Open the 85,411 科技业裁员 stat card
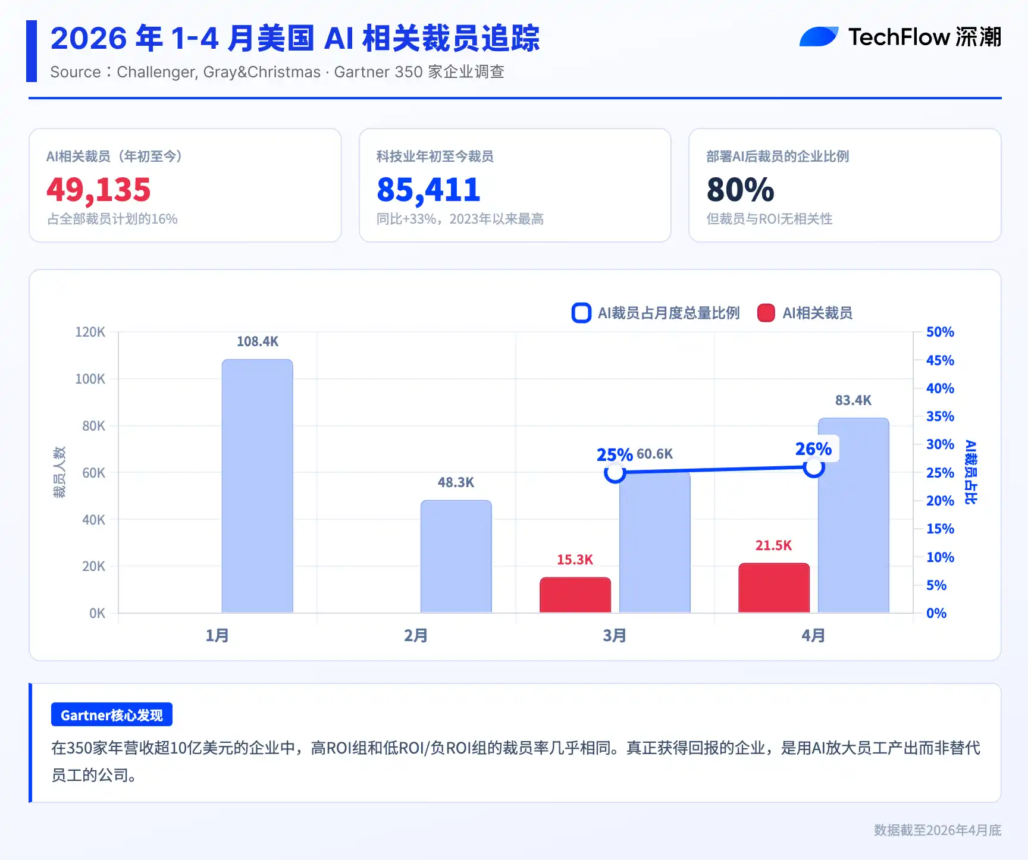The image size is (1028, 860). [515, 185]
